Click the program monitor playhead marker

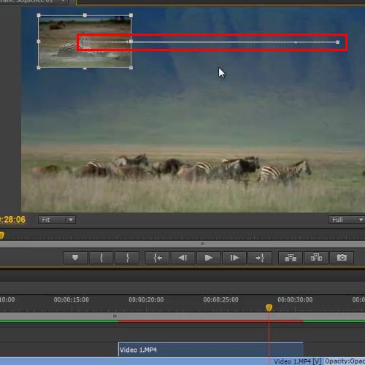[x=1, y=235]
